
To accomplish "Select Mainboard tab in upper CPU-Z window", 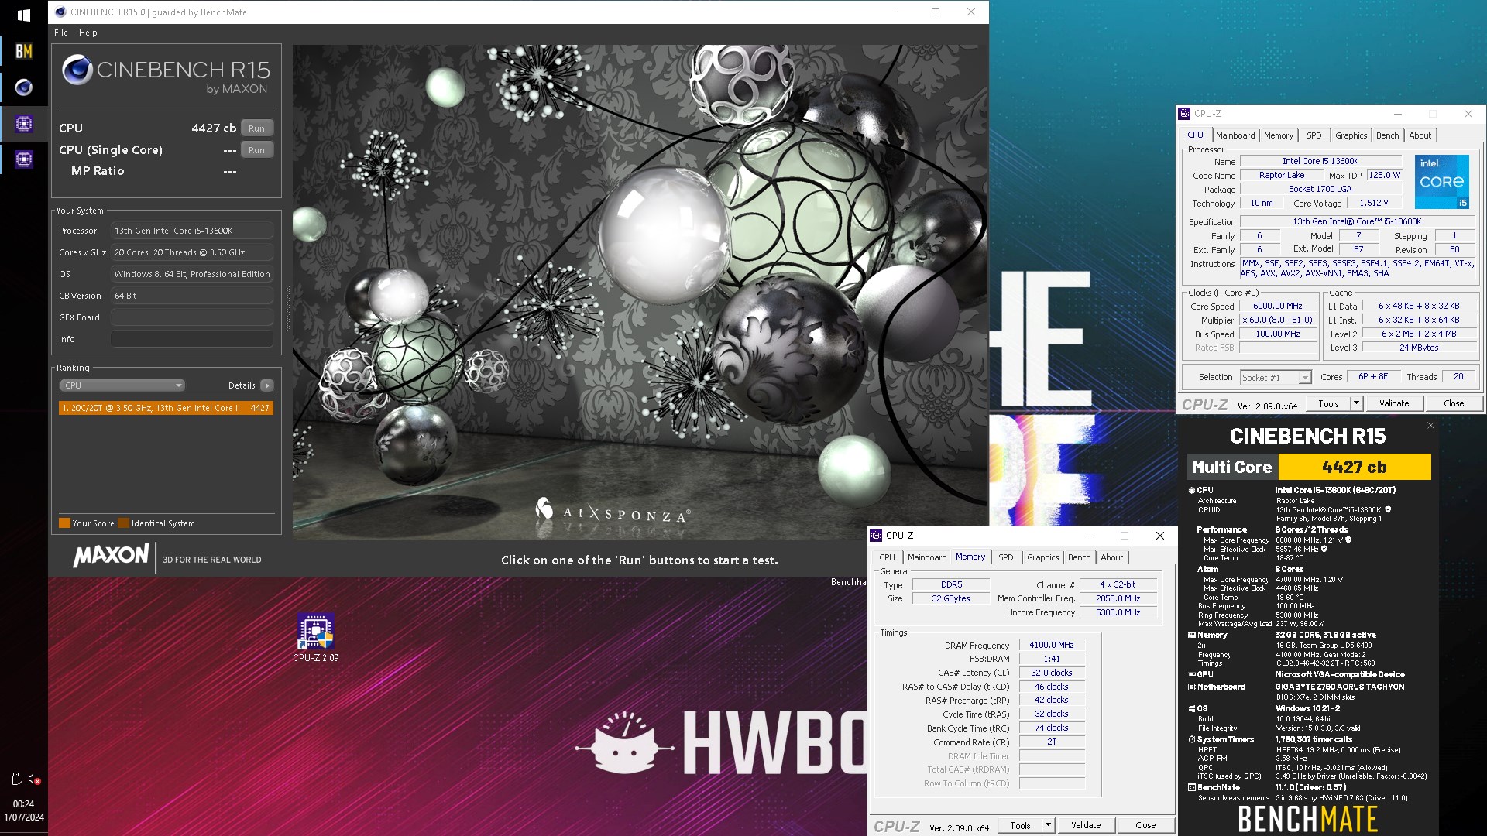I will [x=1235, y=135].
